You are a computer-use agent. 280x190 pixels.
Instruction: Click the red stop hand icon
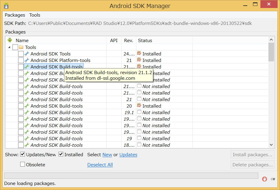point(265,179)
